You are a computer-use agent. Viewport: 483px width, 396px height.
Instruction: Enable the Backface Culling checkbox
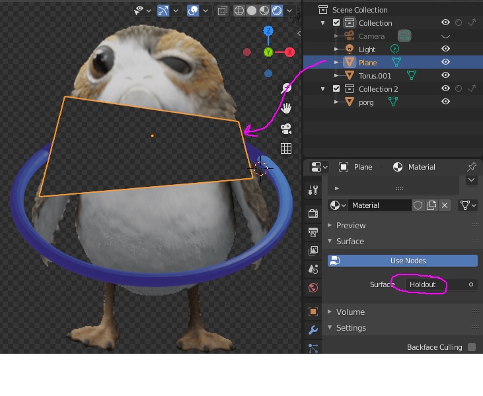tap(472, 347)
